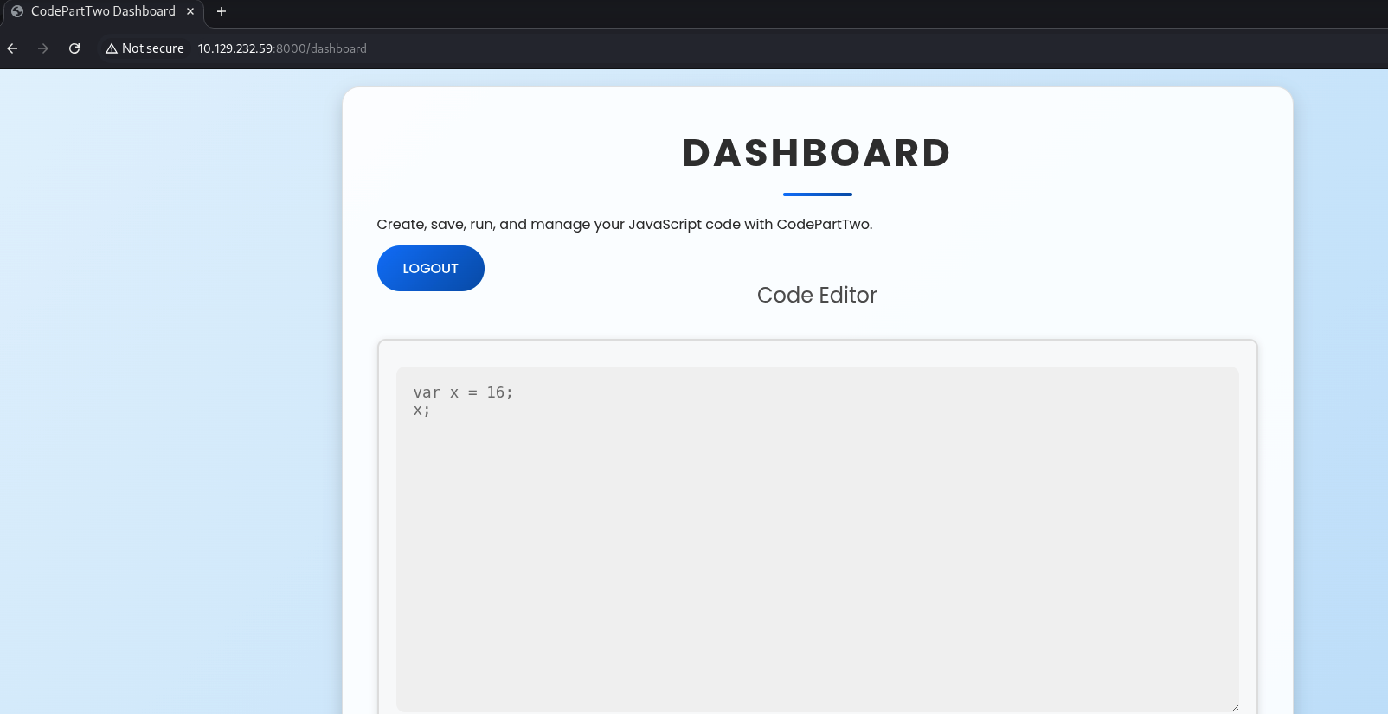Click the blue underline beneath the heading
Viewport: 1388px width, 714px height.
point(817,194)
